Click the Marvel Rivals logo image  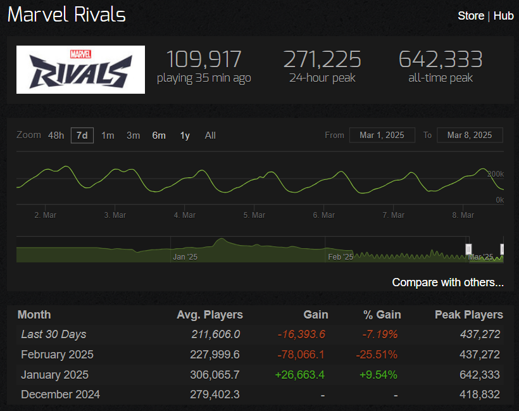pyautogui.click(x=80, y=70)
